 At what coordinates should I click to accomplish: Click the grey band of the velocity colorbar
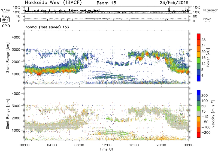point(199,114)
